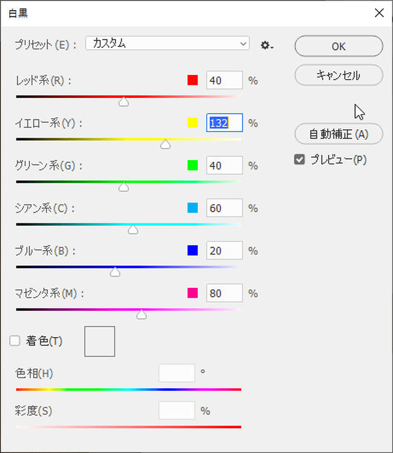
Task: Open the プリセット dropdown showing カスタム
Action: click(167, 44)
